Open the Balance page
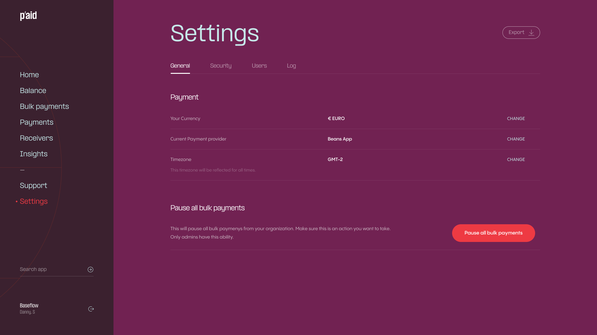Viewport: 597px width, 335px height. tap(33, 91)
